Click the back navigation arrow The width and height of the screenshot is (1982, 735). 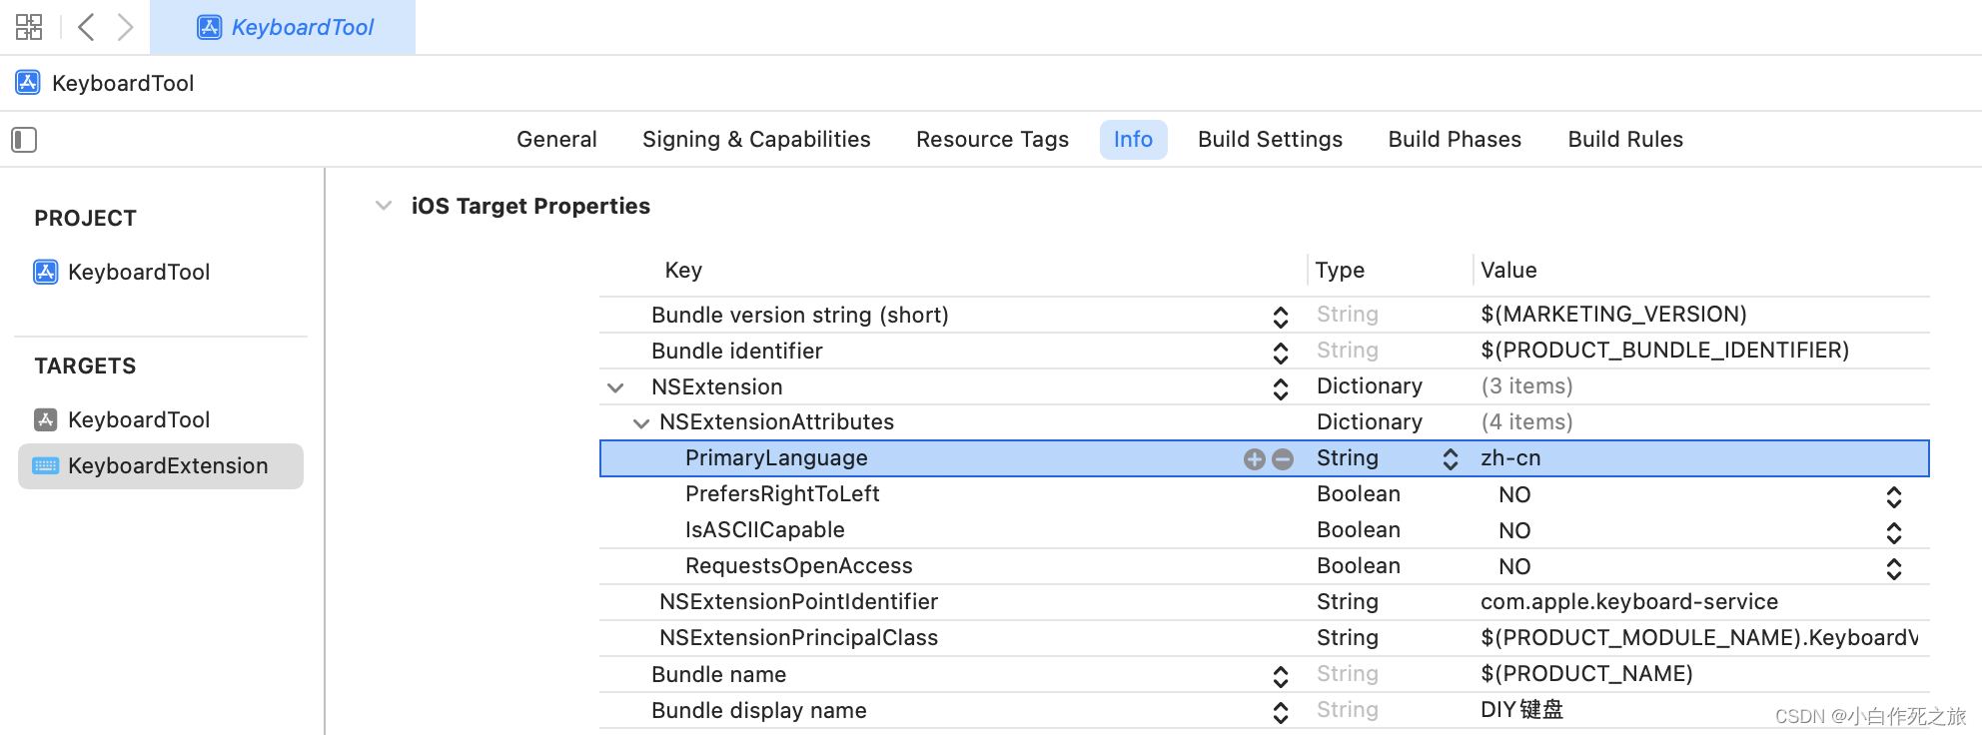tap(86, 27)
